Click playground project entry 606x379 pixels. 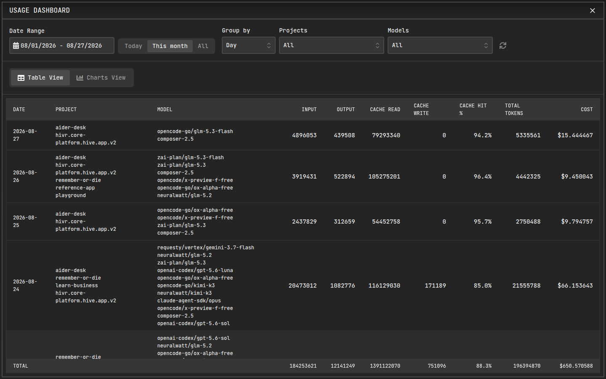pos(71,195)
